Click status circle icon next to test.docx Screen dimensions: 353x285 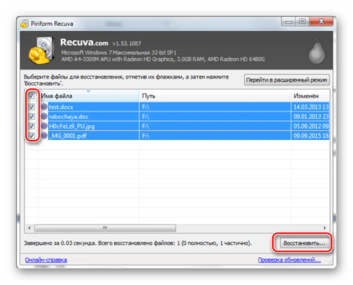[x=44, y=107]
